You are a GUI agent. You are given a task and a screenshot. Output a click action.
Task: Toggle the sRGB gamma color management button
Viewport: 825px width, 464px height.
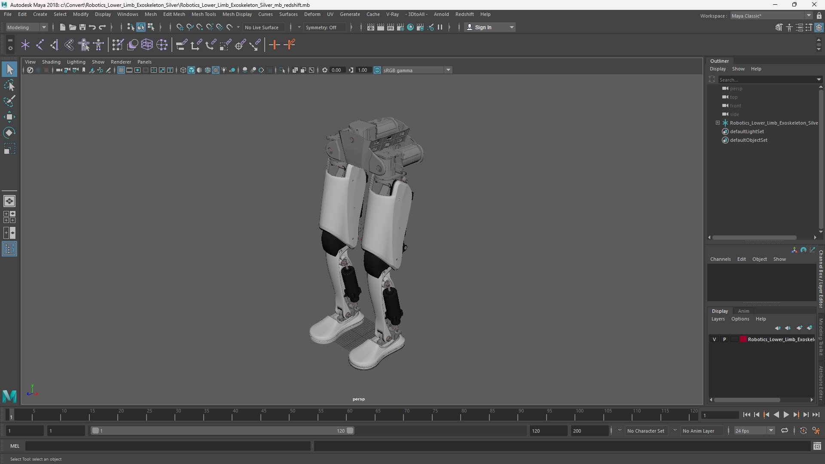tap(377, 70)
